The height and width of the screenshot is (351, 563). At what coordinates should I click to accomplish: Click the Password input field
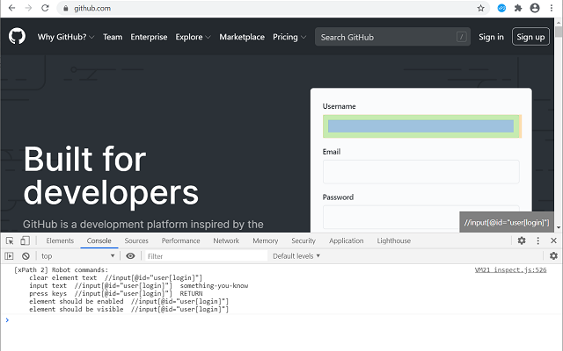[420, 217]
